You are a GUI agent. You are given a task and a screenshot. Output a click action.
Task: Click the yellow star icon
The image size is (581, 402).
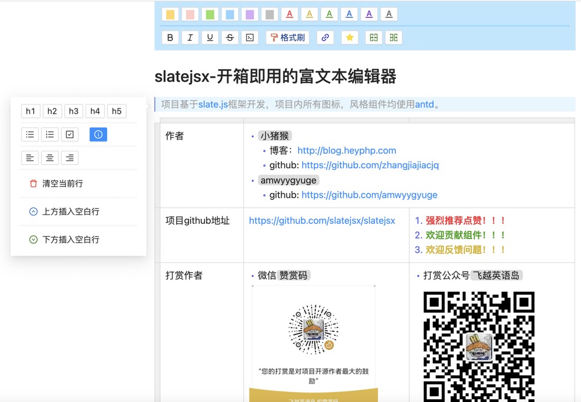click(350, 37)
